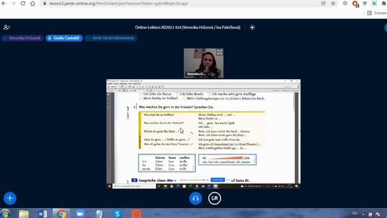The width and height of the screenshot is (387, 218).
Task: Go forward in the browser
Action: click(x=13, y=4)
